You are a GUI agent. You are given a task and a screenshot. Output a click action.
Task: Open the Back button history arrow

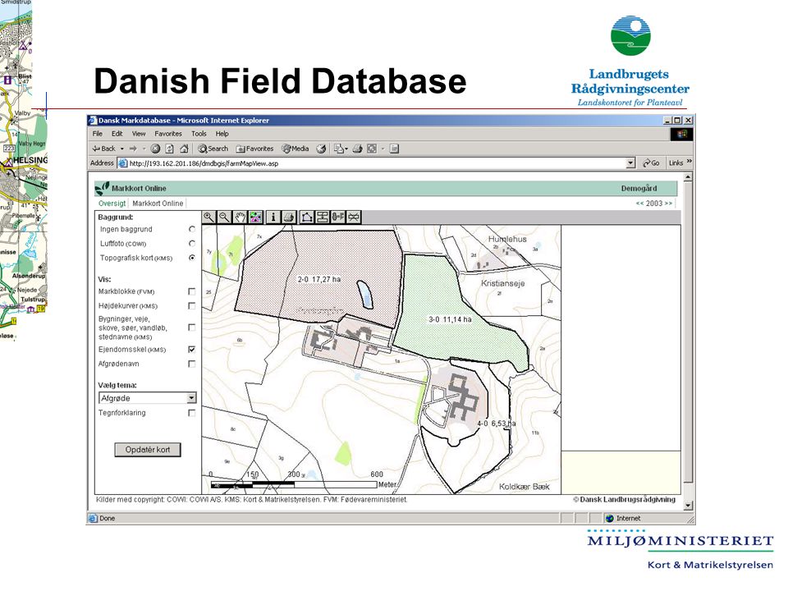[x=122, y=149]
